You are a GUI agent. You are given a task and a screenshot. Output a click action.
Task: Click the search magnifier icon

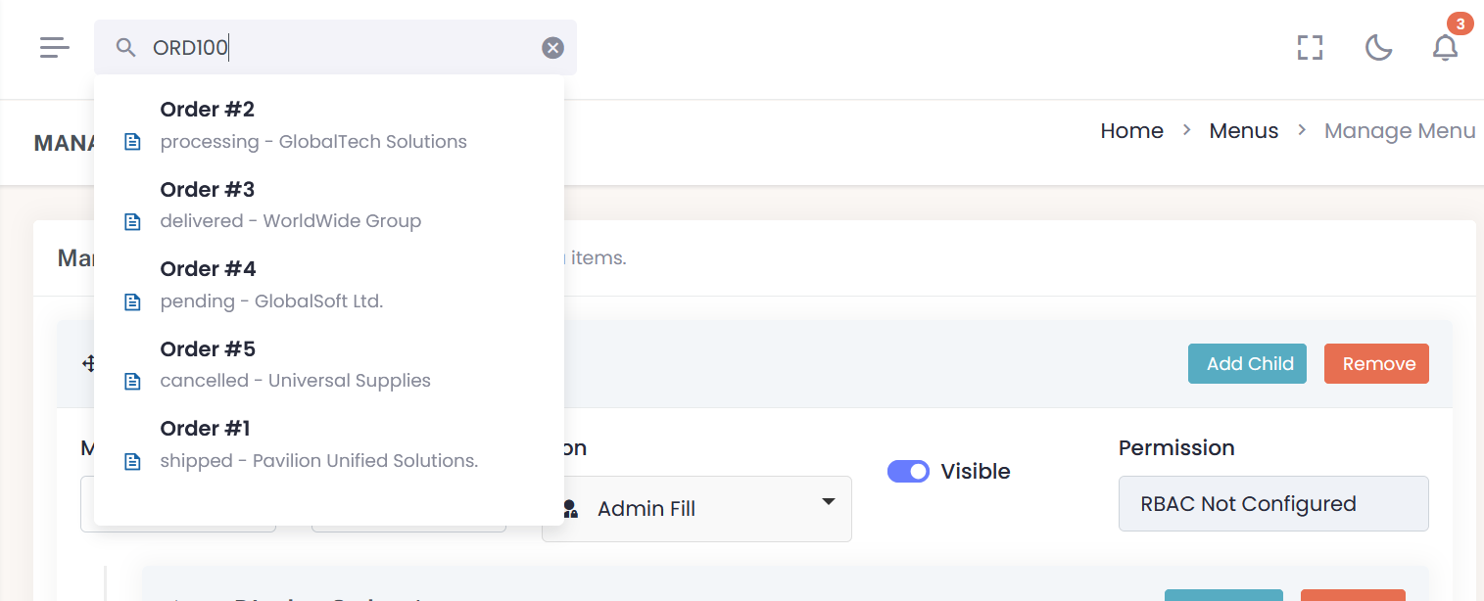coord(125,47)
